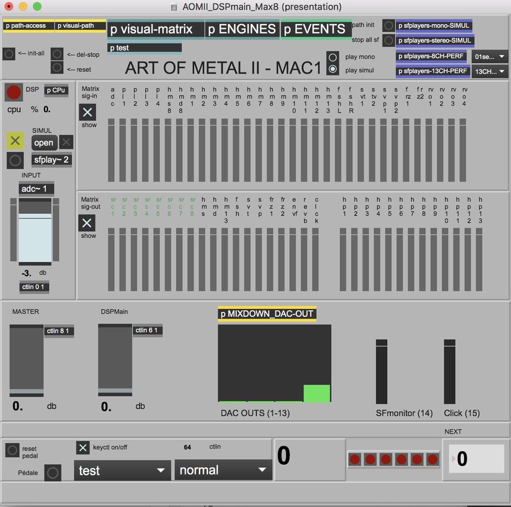Toggle the yellow SIMUL X switch
The height and width of the screenshot is (507, 511).
pos(15,141)
